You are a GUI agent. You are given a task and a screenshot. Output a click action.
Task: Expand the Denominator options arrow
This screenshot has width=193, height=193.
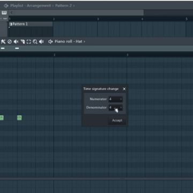(121, 107)
